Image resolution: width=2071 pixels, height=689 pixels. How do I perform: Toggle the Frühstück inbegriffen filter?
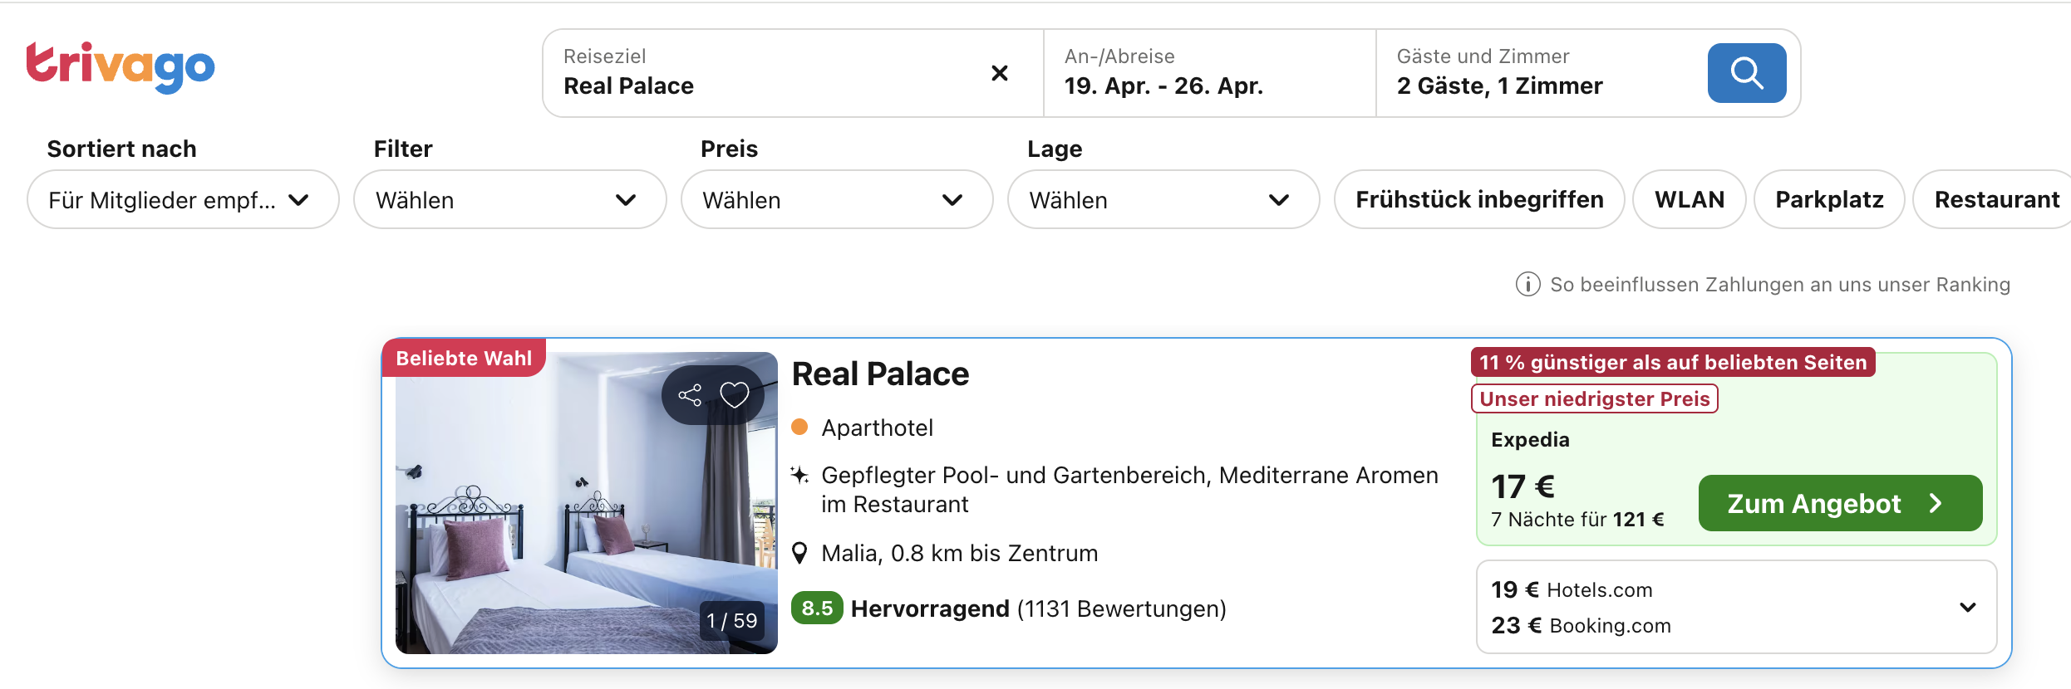(1479, 200)
